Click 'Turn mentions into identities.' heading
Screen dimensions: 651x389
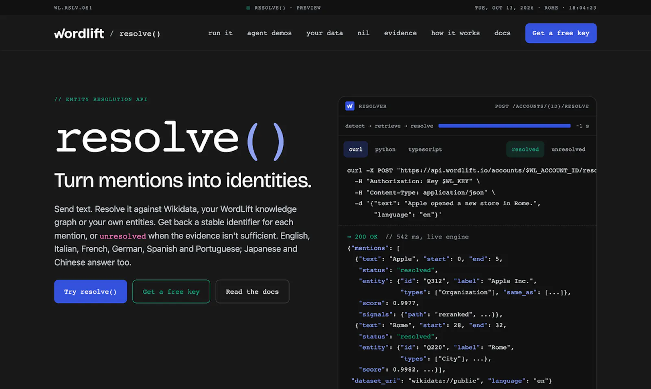(x=183, y=180)
